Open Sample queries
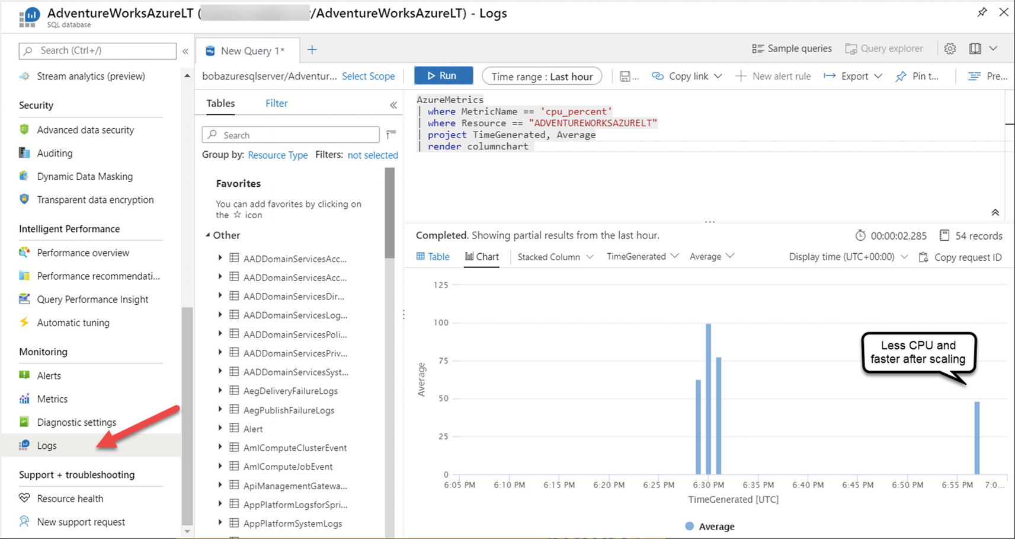This screenshot has height=539, width=1015. 792,49
